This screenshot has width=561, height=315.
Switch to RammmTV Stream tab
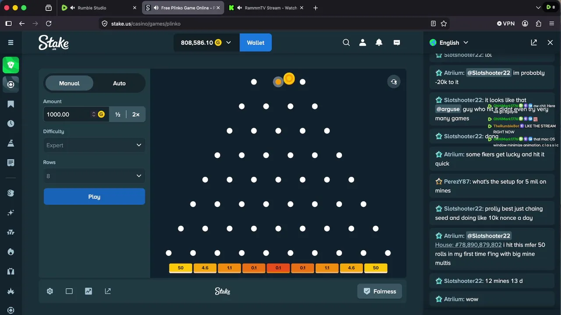click(x=266, y=8)
